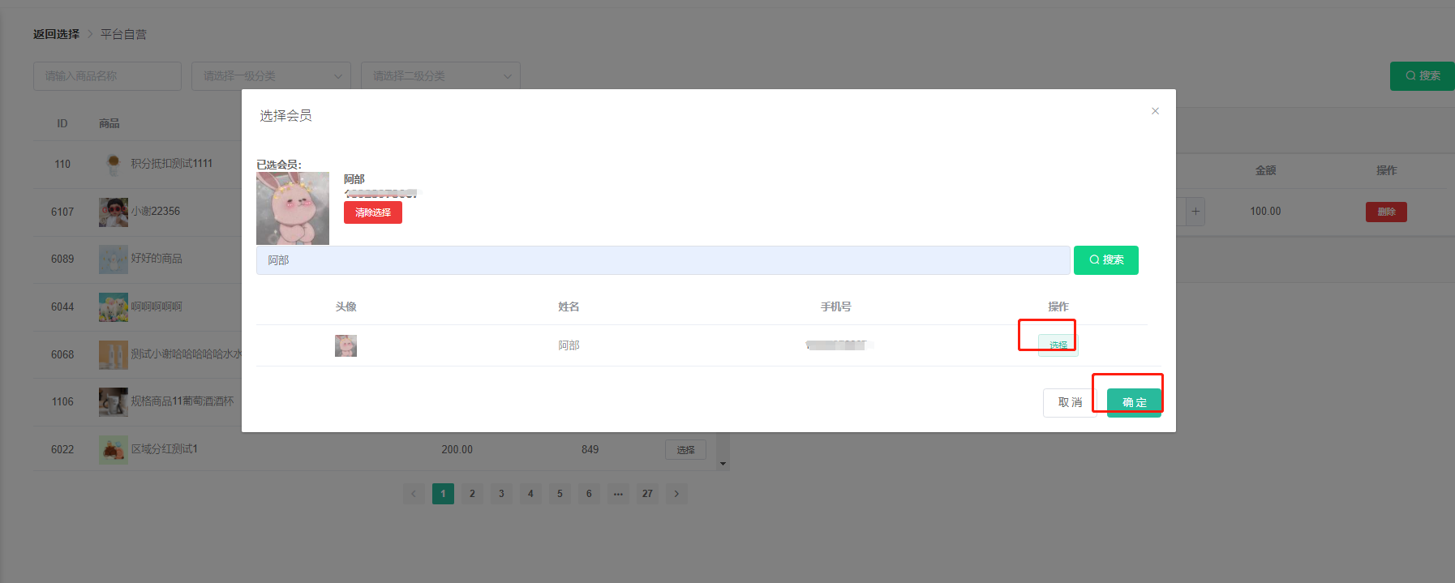The width and height of the screenshot is (1455, 583).
Task: Click product name 规格商品11葡萄酒酒杯
Action: [182, 402]
